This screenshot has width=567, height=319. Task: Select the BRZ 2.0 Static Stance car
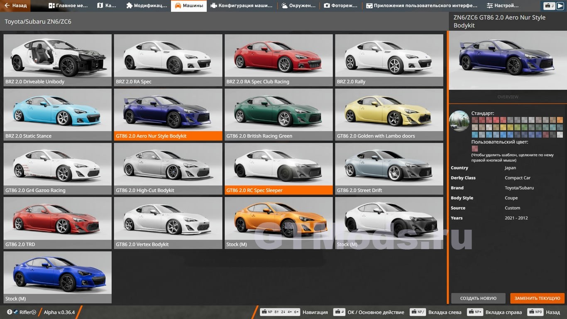[x=58, y=115]
